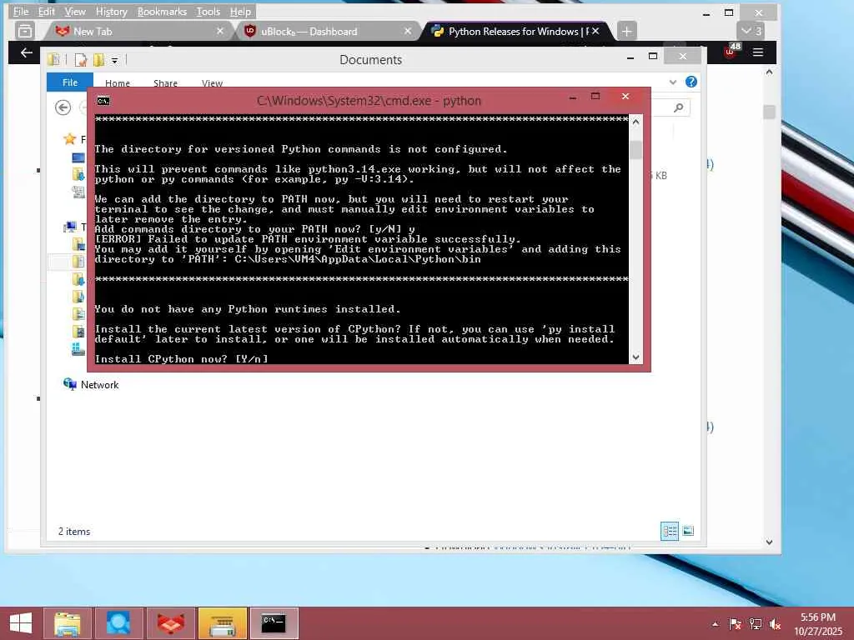This screenshot has height=640, width=854.
Task: Minimize the cmd.exe python window
Action: tap(573, 97)
